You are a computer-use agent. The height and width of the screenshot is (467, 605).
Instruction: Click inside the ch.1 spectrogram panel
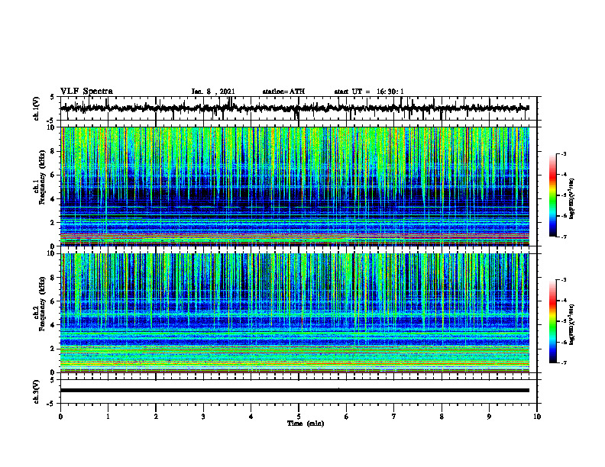tap(294, 186)
